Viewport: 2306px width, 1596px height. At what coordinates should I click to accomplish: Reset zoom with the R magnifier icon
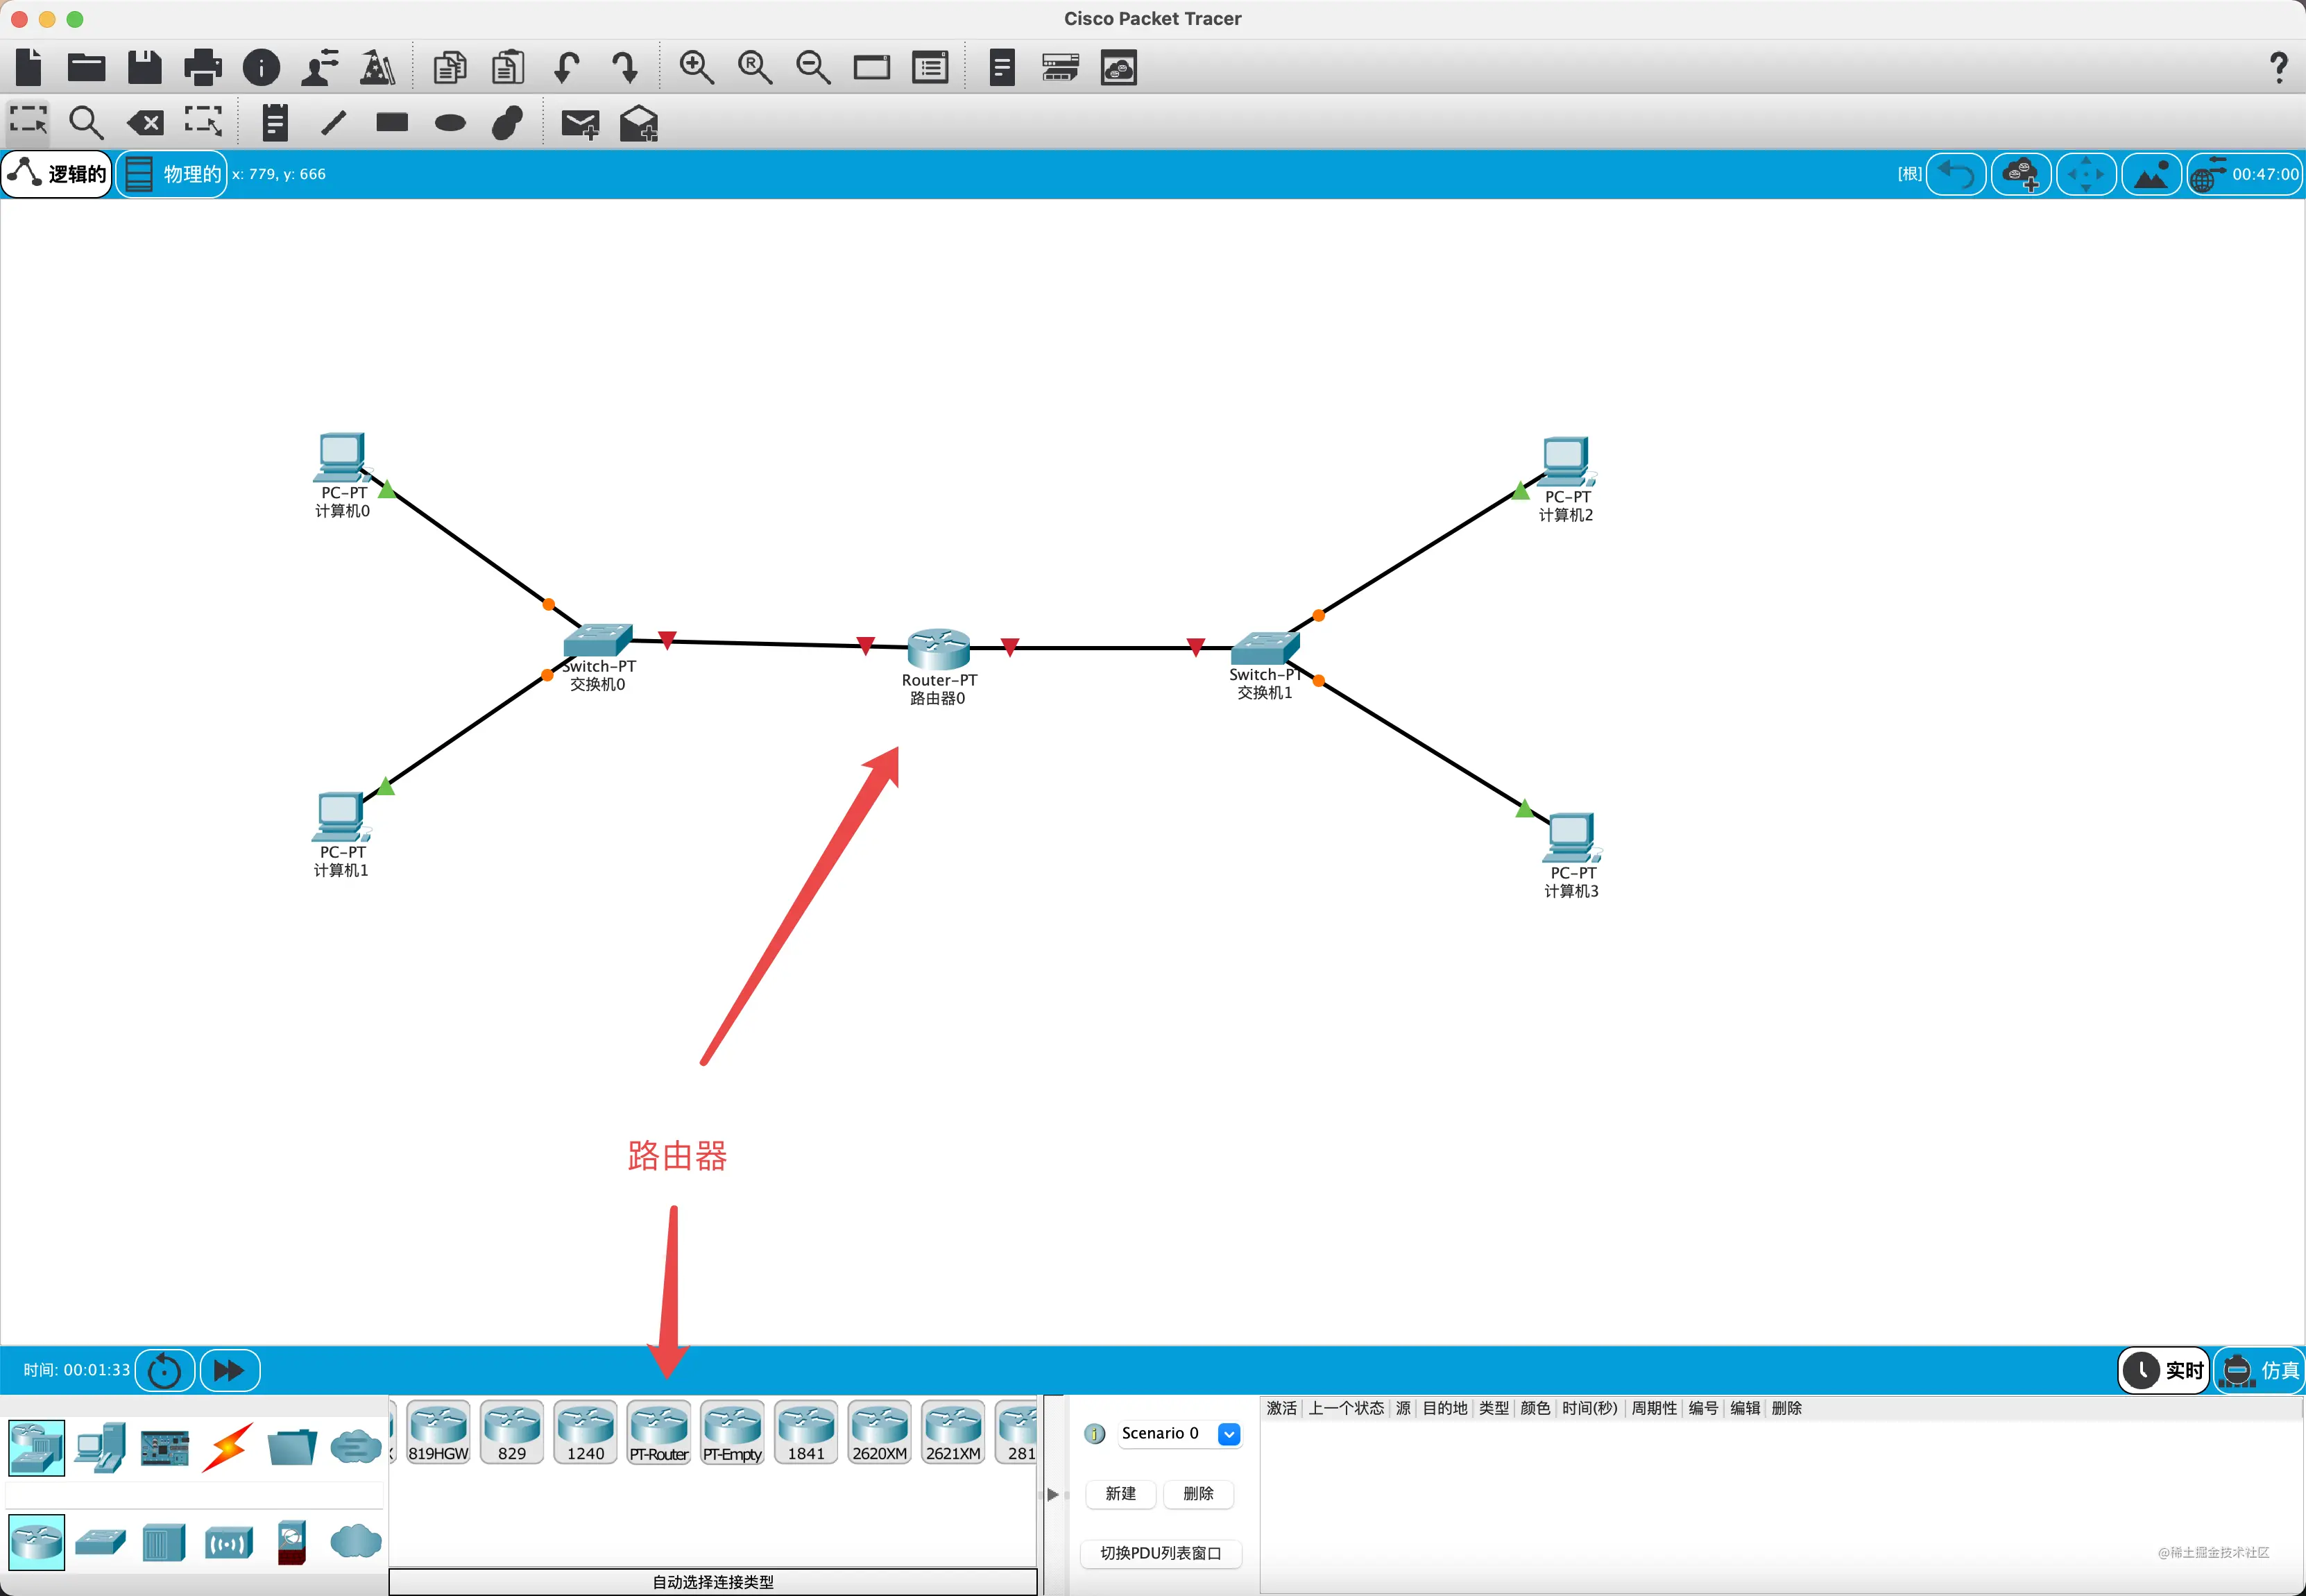755,67
